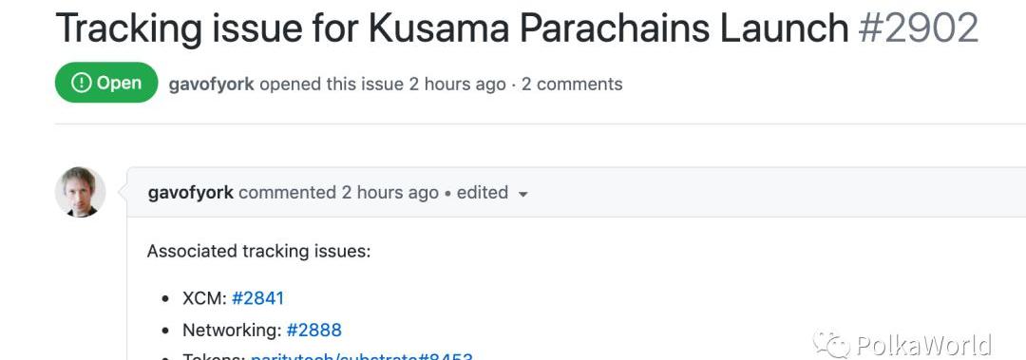Screen dimensions: 1026x360
Task: Click the Kusama Parachains Launch issue title
Action: click(x=451, y=28)
